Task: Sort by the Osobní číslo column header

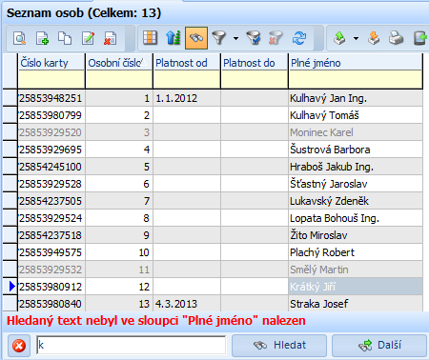Action: [119, 63]
